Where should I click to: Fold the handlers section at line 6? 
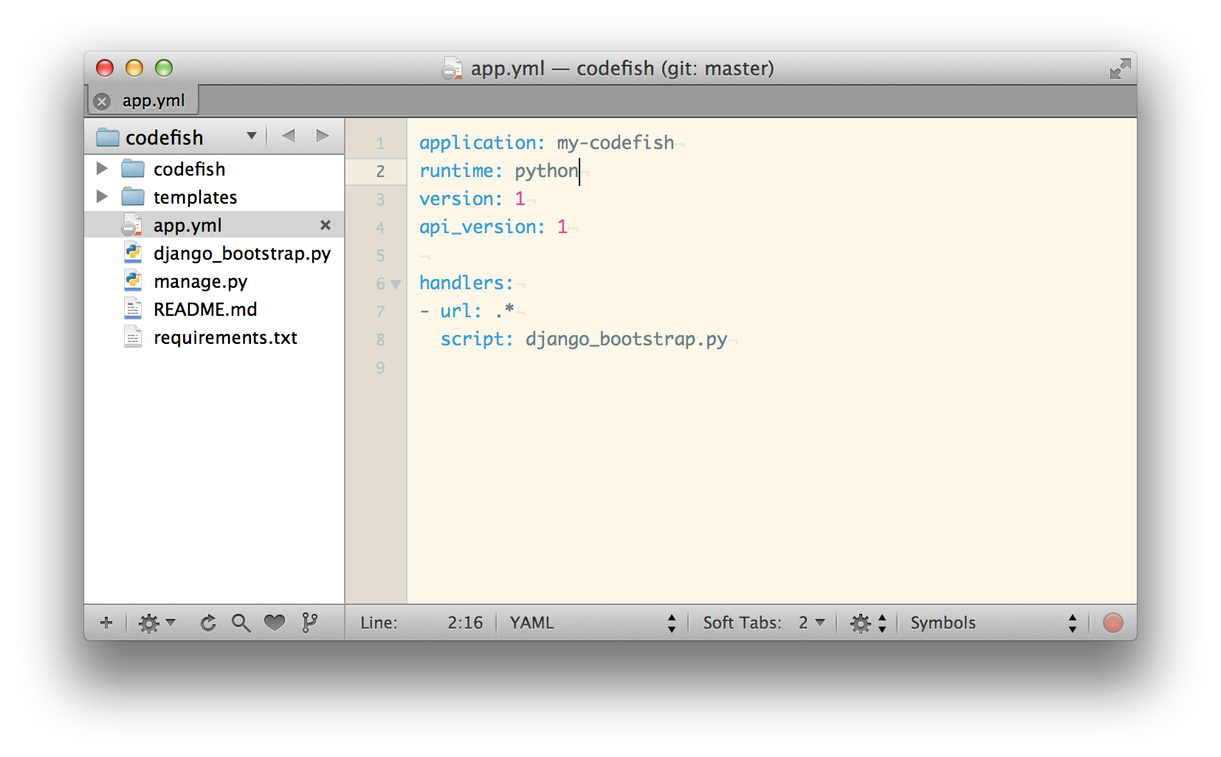pos(396,284)
